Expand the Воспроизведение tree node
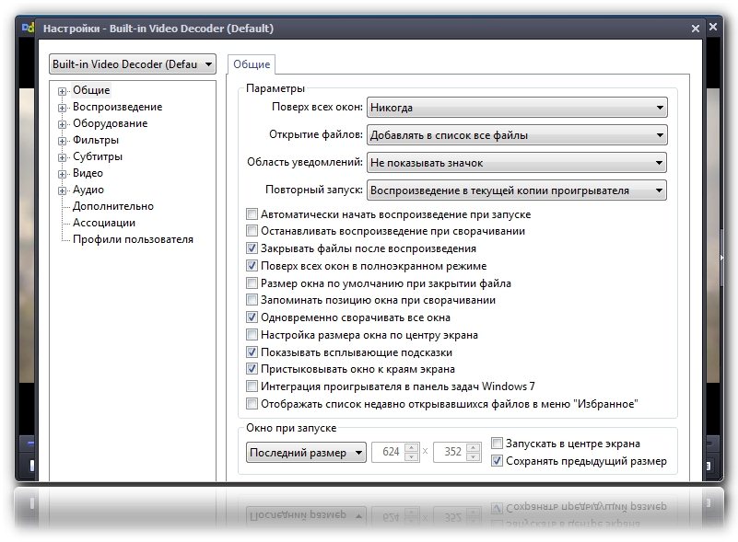 pos(63,108)
